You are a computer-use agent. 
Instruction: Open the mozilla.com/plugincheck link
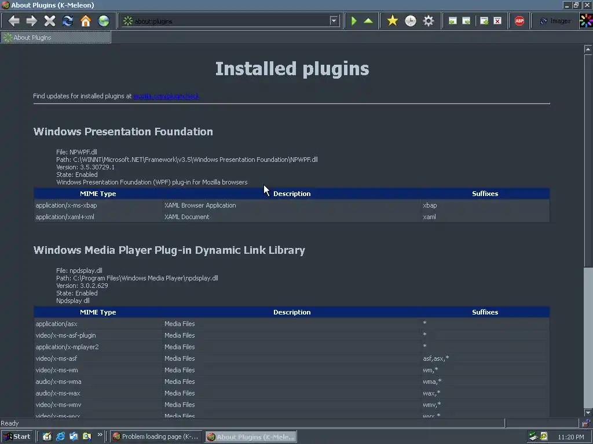tap(166, 96)
